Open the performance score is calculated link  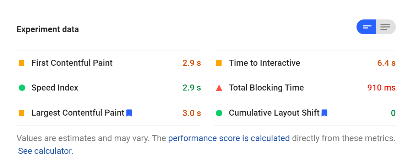coord(229,138)
